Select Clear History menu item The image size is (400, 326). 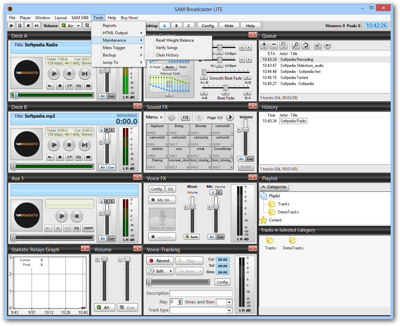coord(178,55)
